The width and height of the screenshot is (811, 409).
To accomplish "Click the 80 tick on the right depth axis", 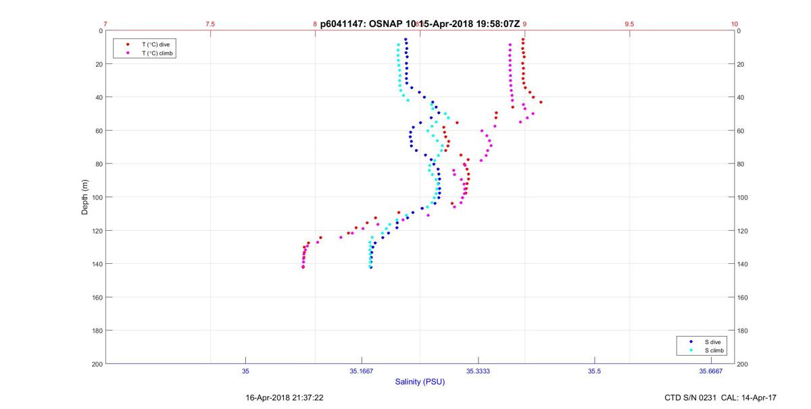I will (741, 164).
